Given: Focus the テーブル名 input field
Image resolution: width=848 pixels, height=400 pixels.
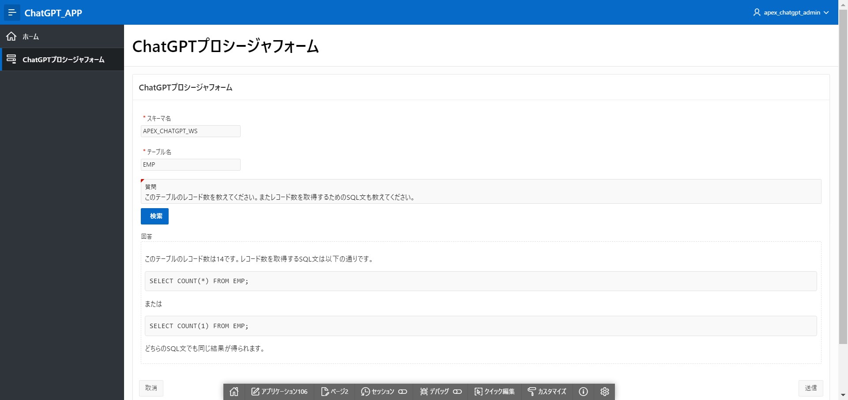Looking at the screenshot, I should (191, 164).
